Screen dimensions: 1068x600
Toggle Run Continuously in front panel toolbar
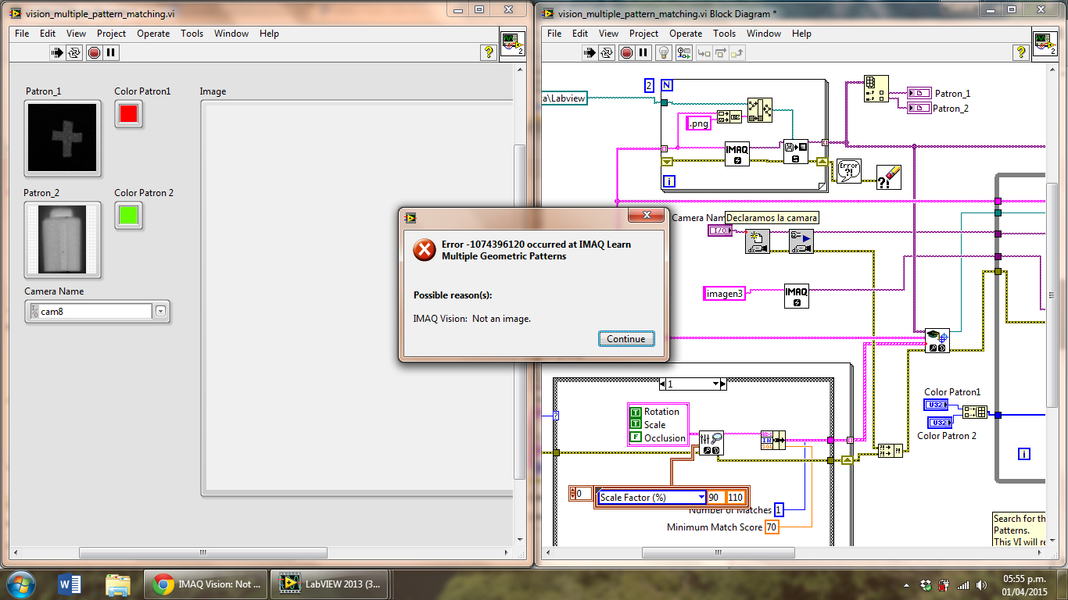(x=74, y=53)
